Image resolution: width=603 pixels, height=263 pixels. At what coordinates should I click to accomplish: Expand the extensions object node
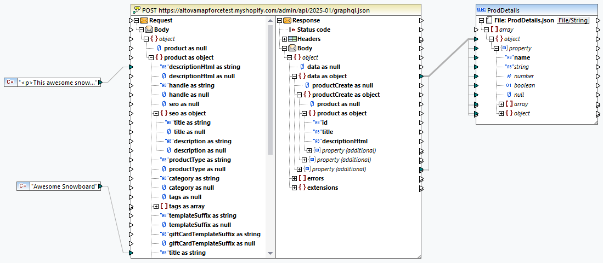294,188
